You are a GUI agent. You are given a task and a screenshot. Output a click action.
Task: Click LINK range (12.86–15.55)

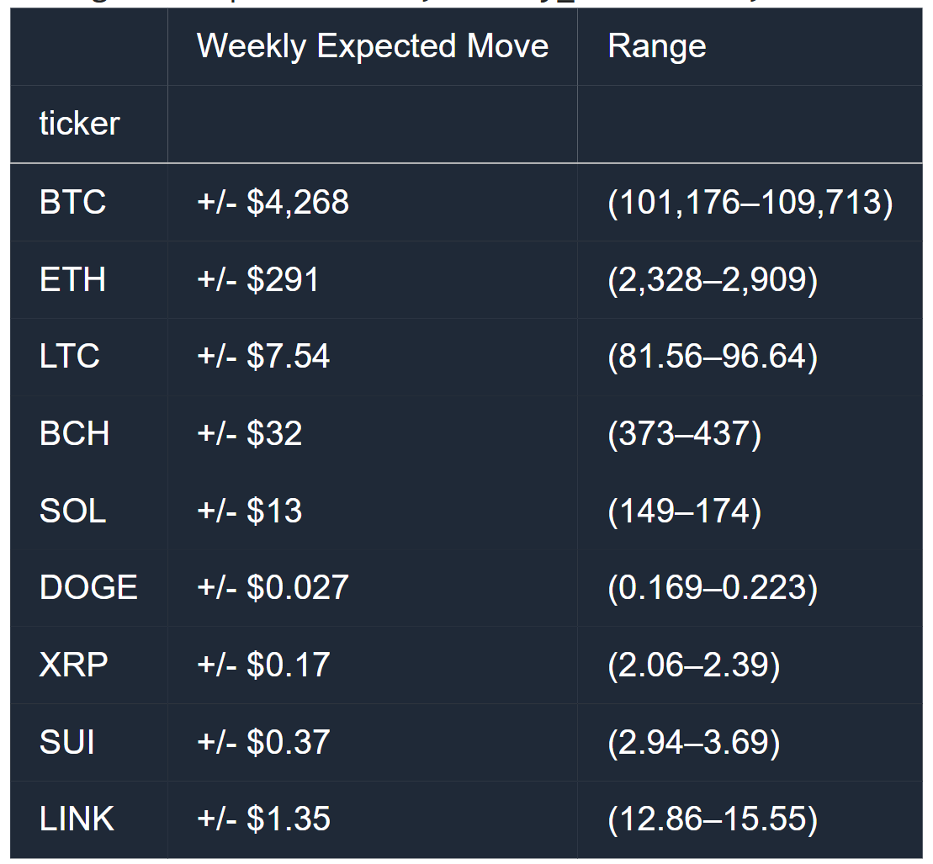pyautogui.click(x=712, y=819)
